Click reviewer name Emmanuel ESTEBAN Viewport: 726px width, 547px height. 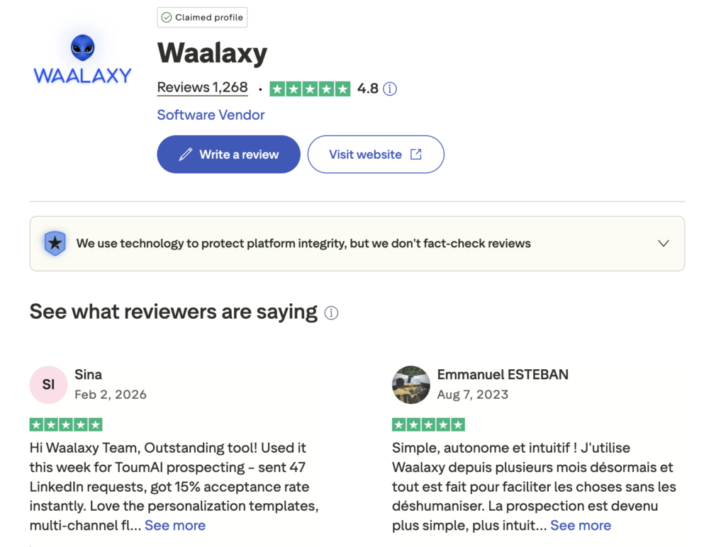click(503, 375)
